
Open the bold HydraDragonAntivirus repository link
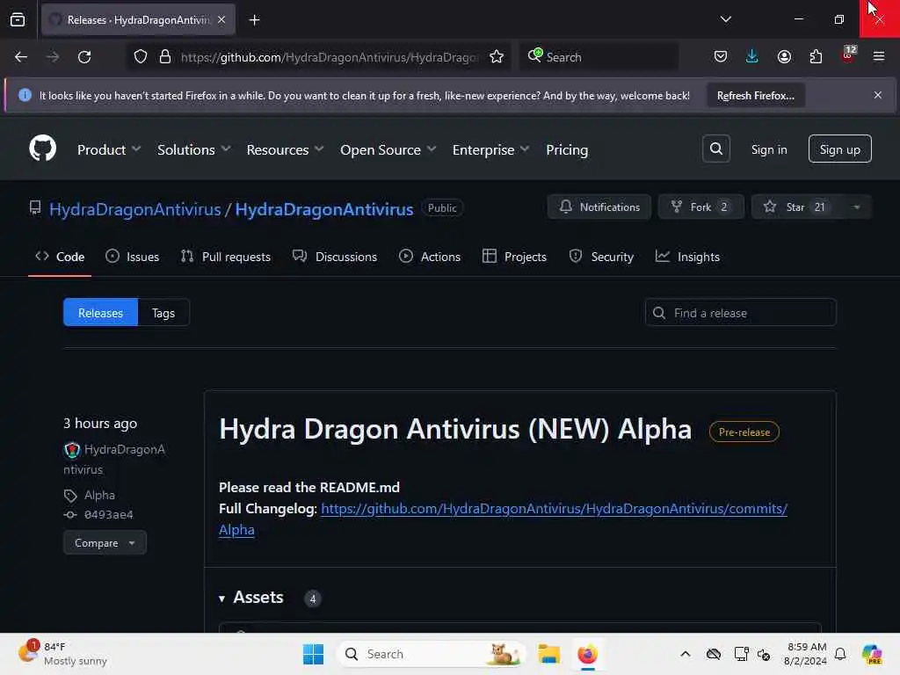tap(324, 209)
